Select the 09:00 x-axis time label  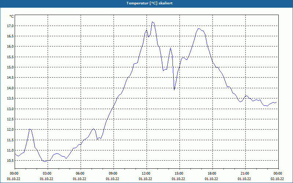pyautogui.click(x=113, y=173)
